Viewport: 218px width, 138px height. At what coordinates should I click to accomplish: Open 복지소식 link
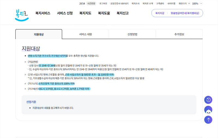pyautogui.click(x=135, y=4)
